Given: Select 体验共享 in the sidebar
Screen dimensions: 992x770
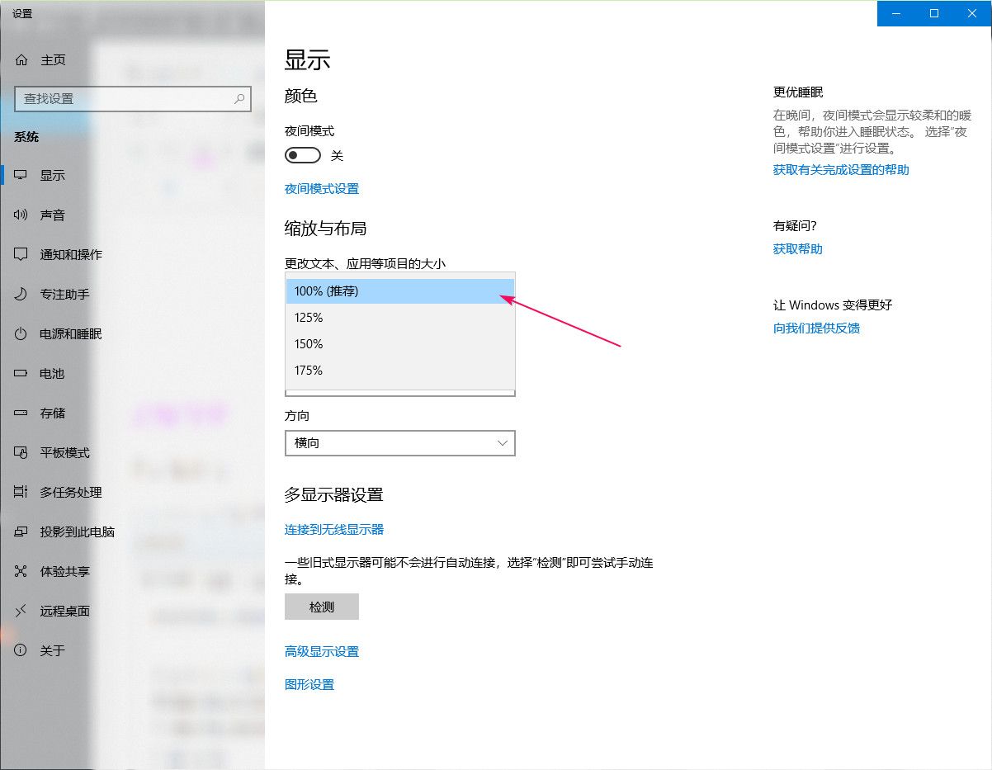Looking at the screenshot, I should tap(132, 572).
